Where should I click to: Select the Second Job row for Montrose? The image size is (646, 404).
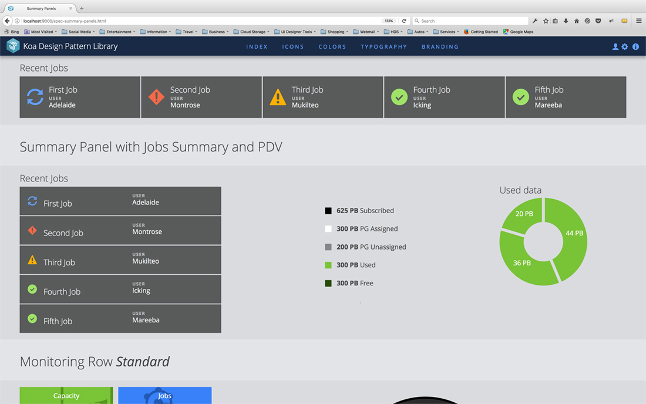point(120,231)
